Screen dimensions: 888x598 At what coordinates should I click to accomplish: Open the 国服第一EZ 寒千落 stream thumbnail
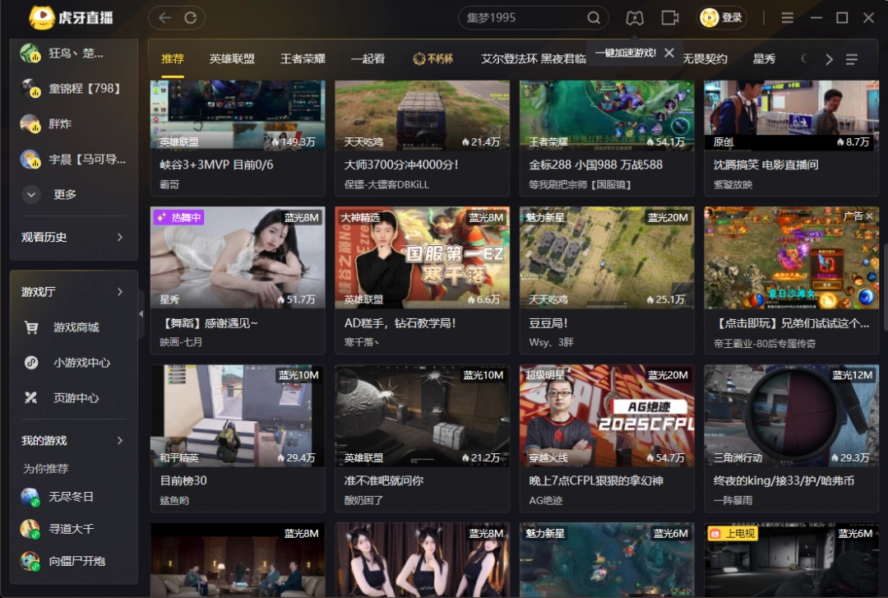[422, 257]
